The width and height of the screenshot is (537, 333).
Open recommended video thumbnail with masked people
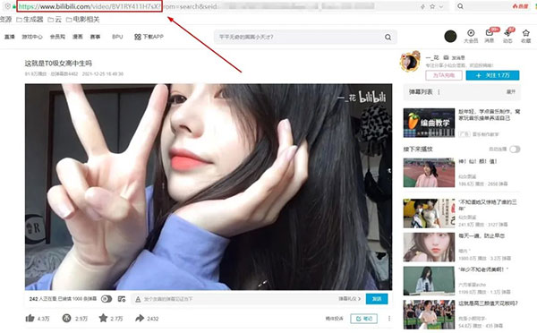coord(429,213)
